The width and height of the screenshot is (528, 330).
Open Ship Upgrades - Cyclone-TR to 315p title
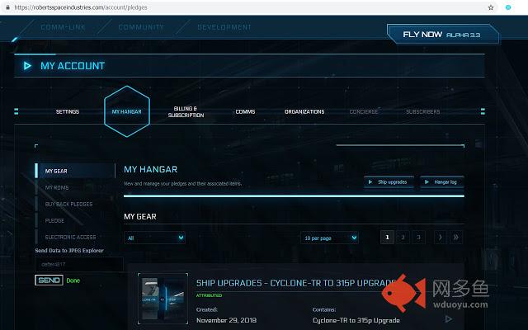pos(296,283)
